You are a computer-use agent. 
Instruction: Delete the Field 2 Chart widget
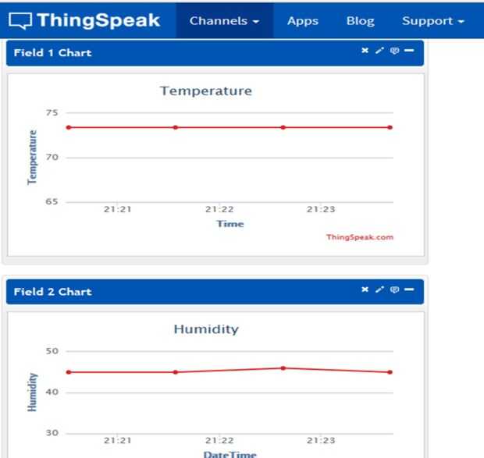pos(365,290)
